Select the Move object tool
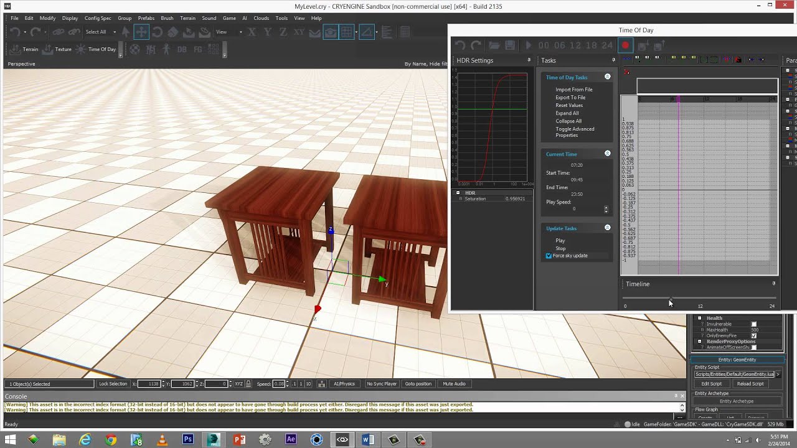The width and height of the screenshot is (797, 448). coord(141,32)
